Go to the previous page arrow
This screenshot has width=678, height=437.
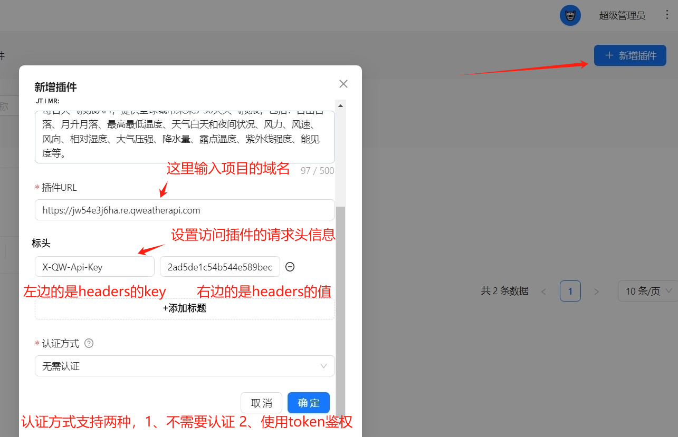coord(544,291)
